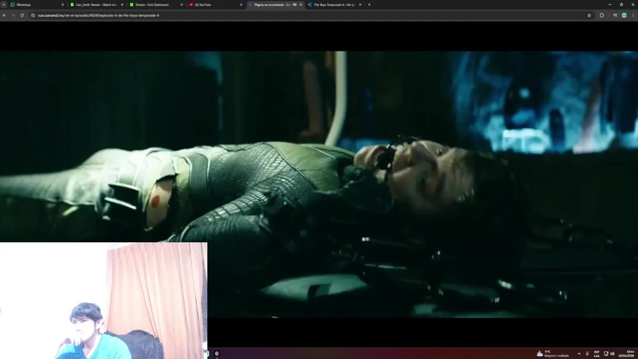Restore down the Chrome window
The image size is (638, 359).
tap(621, 4)
